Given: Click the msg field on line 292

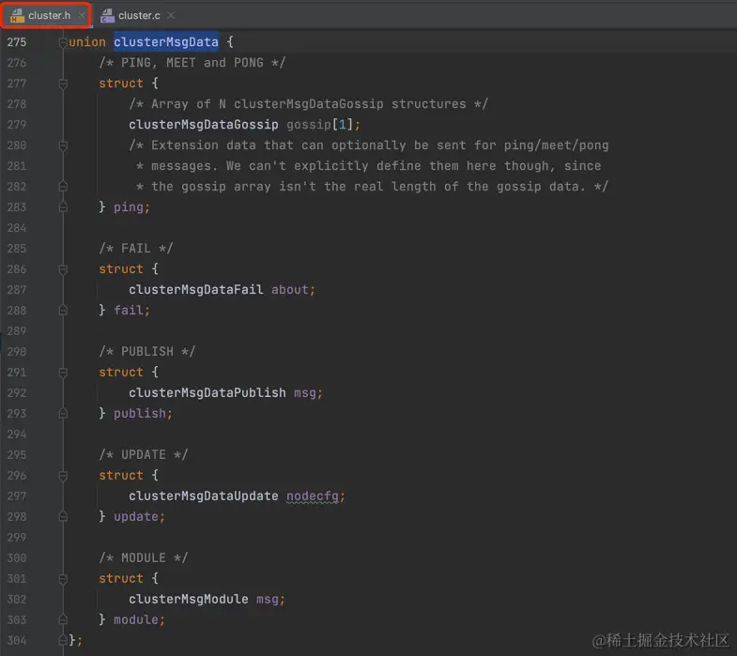Looking at the screenshot, I should [304, 393].
